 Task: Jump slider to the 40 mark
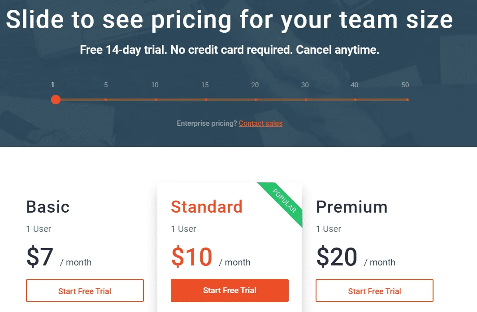point(355,99)
